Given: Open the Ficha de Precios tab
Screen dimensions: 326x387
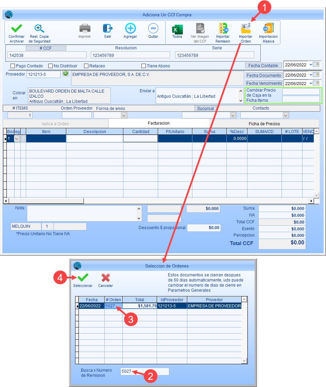Looking at the screenshot, I should tap(264, 124).
